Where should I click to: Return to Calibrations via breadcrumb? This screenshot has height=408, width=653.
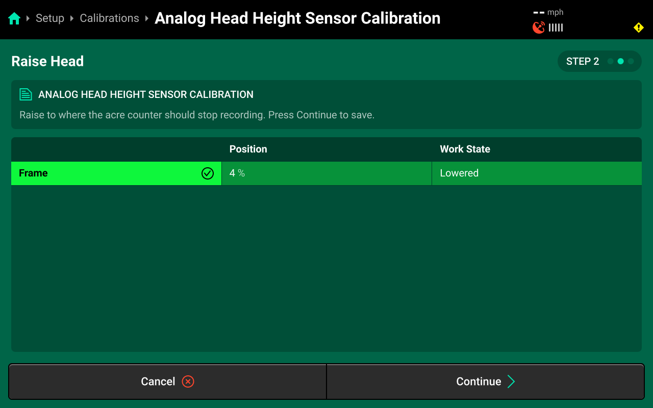[109, 18]
